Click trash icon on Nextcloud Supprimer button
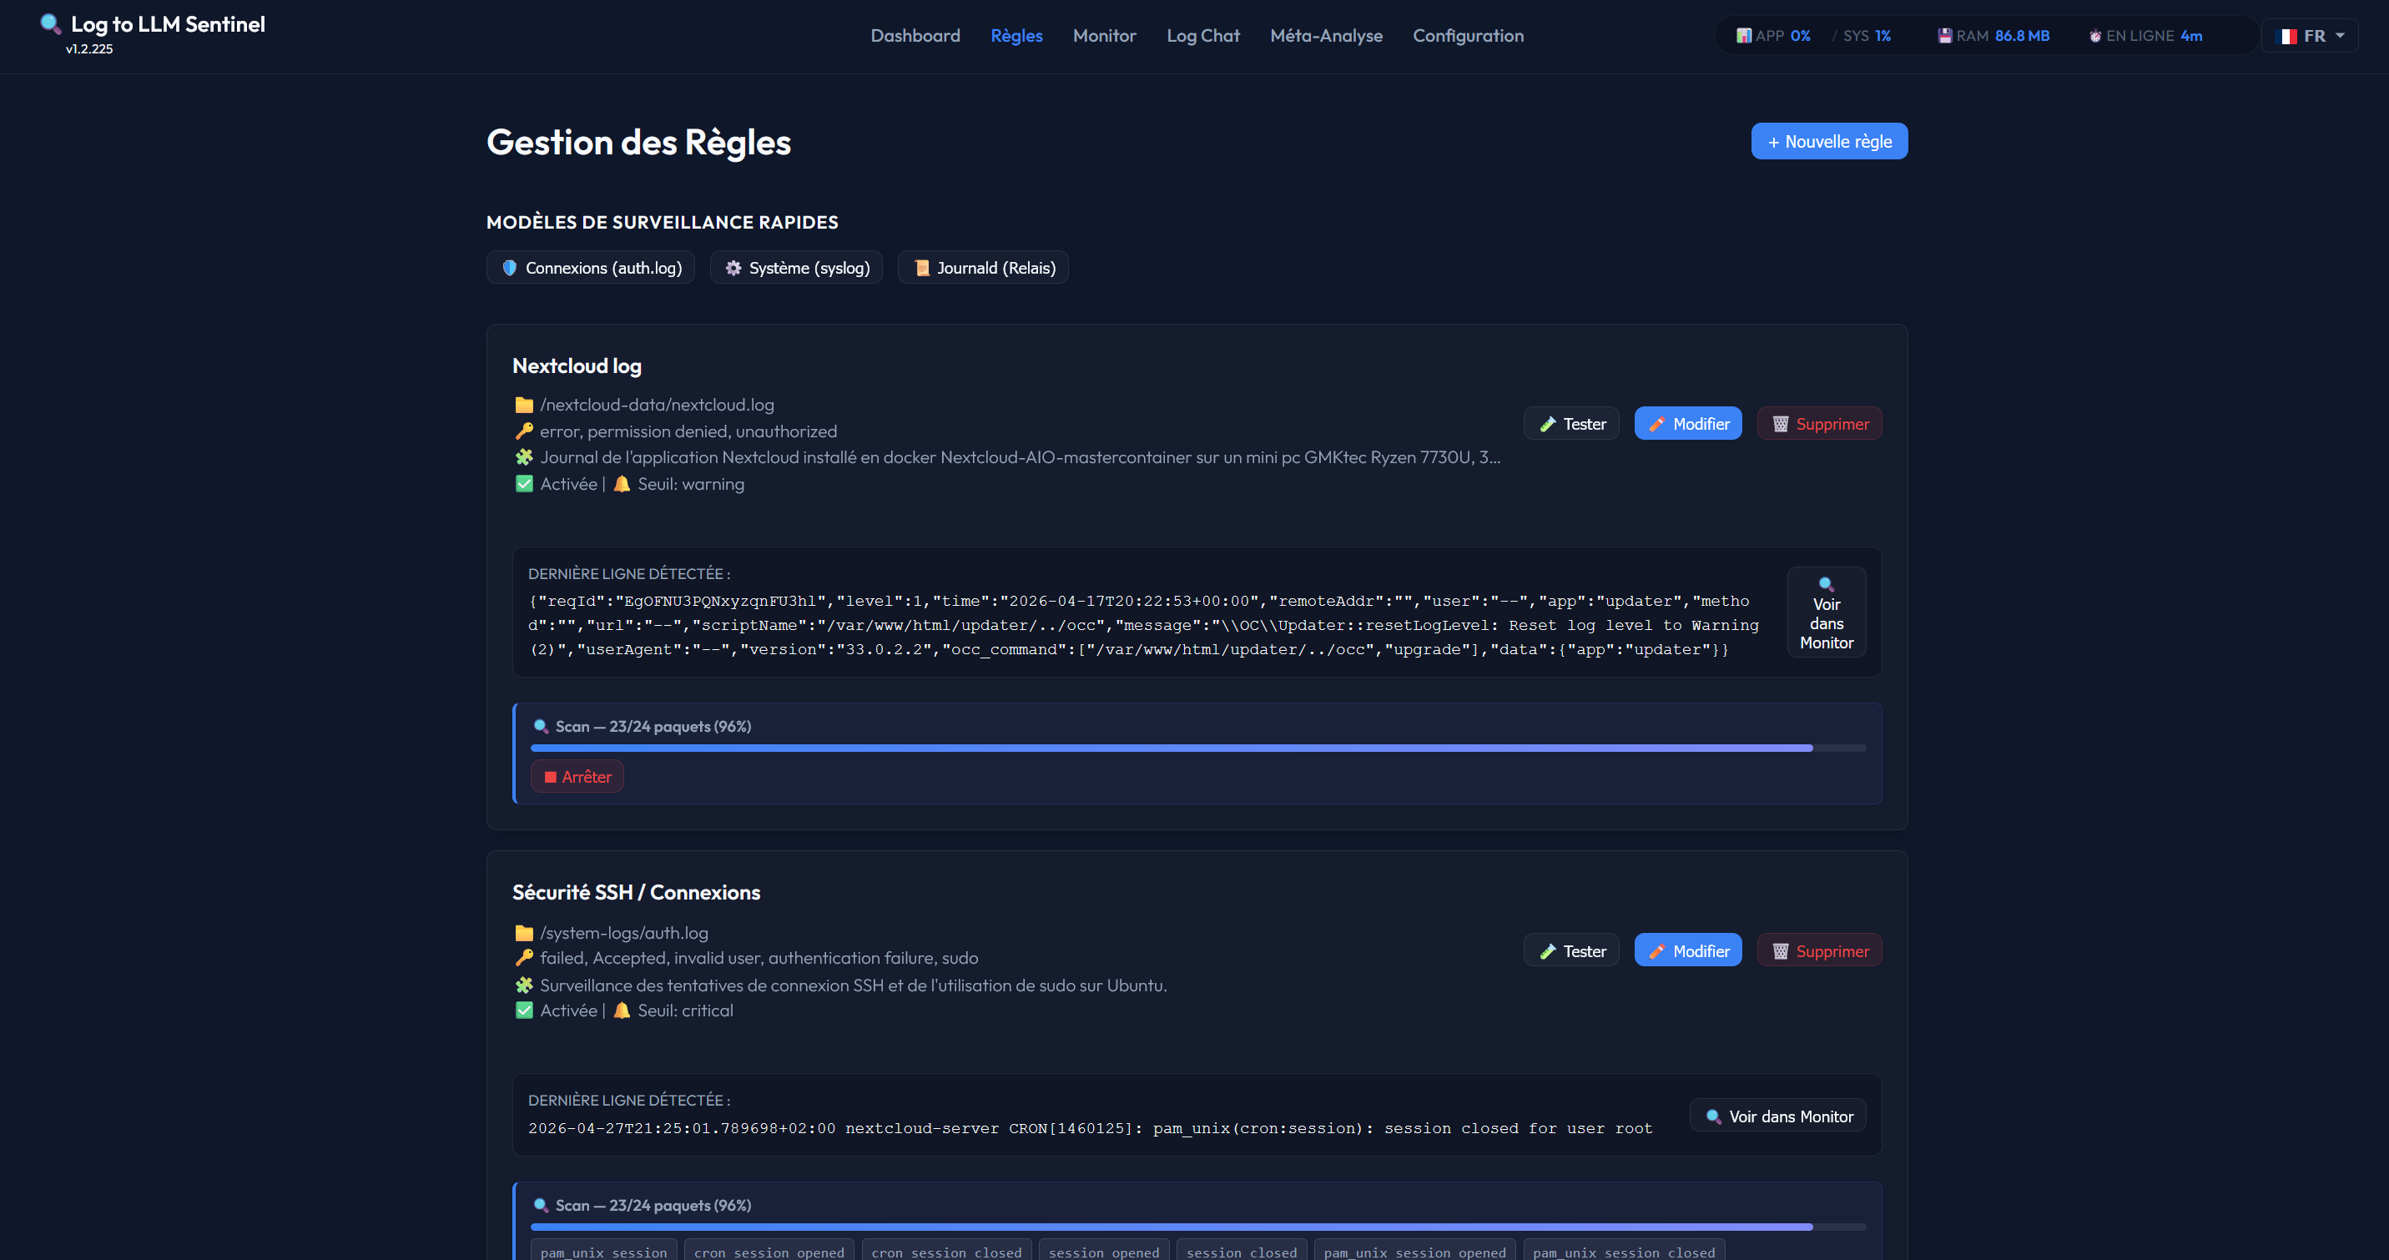Screen dimensions: 2389x1260 click(x=1780, y=424)
